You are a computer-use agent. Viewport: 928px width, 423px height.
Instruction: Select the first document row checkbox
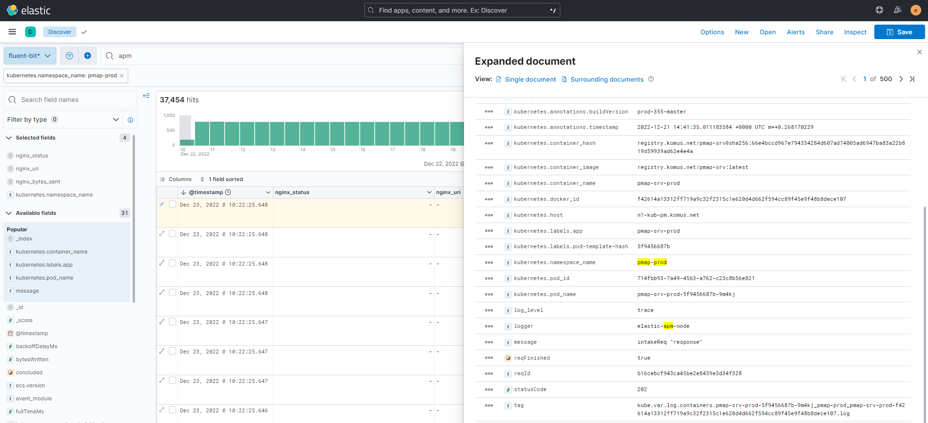[172, 204]
